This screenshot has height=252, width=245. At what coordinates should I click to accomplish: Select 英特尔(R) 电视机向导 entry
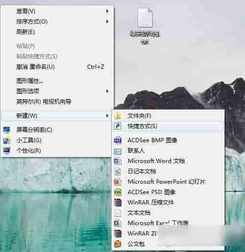tap(57, 101)
